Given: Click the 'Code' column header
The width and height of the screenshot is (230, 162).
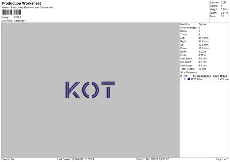Looking at the screenshot, I should [x=216, y=76].
